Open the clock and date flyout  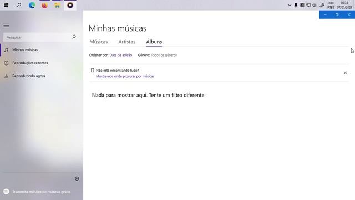pos(344,5)
